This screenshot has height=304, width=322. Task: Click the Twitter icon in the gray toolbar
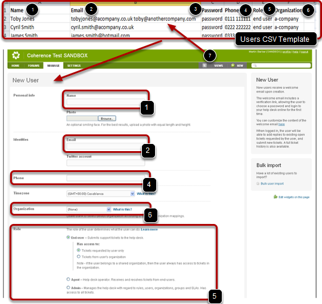(x=205, y=66)
